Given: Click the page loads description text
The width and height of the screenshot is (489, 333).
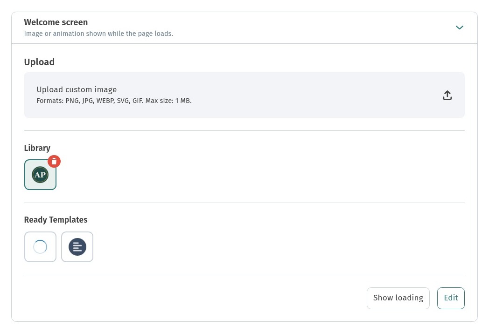Looking at the screenshot, I should coord(98,34).
